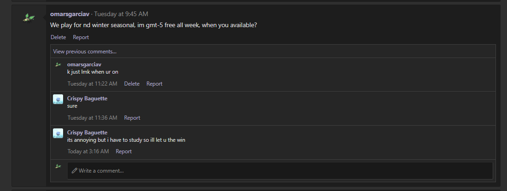Viewport: 507px width, 191px height.
Task: Click Crispy Baguette's avatar beside the study comment
Action: (58, 133)
